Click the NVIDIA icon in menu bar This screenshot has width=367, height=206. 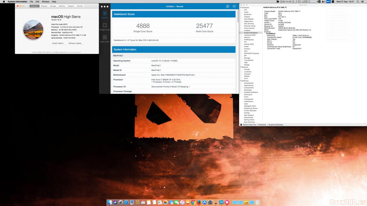319,2
